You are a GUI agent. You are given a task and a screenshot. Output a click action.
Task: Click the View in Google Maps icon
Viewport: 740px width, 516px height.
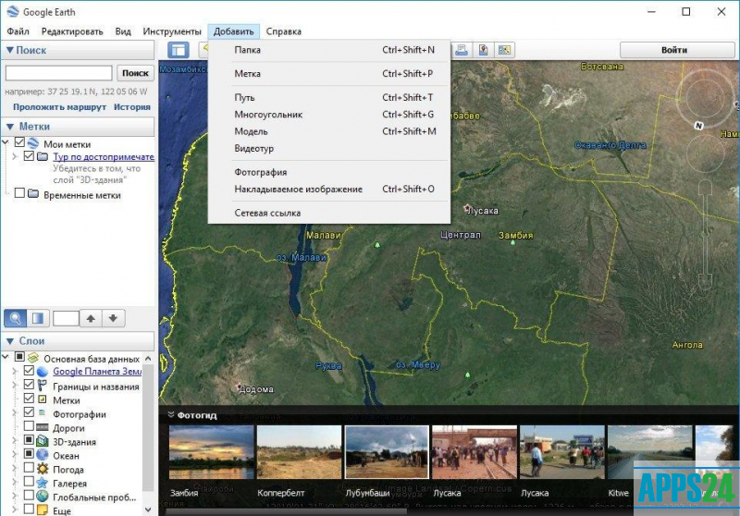(x=483, y=50)
